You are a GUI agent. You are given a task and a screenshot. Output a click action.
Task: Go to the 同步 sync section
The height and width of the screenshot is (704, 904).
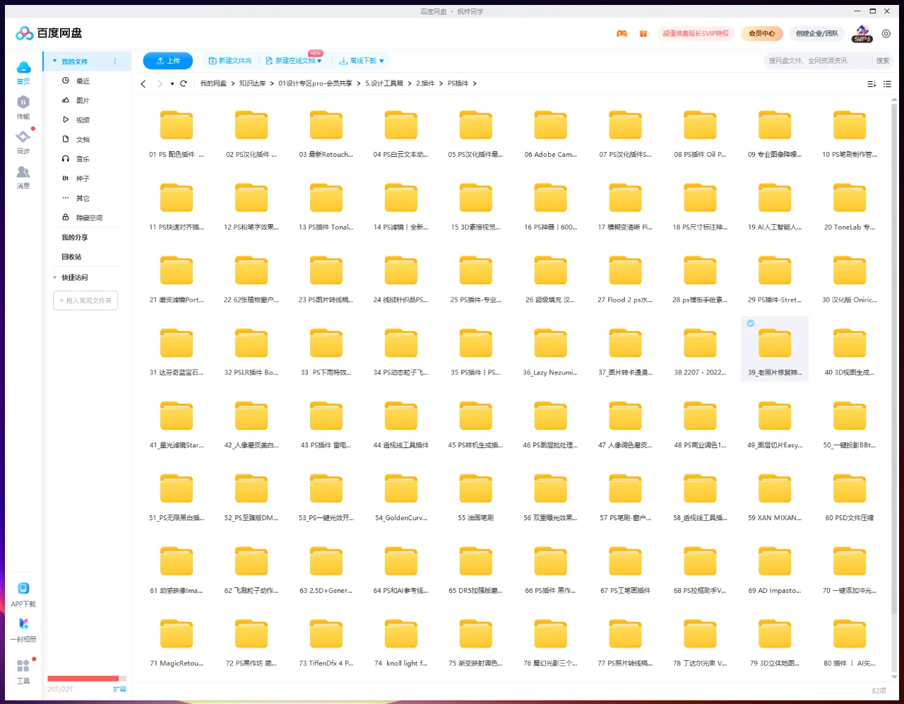pyautogui.click(x=23, y=142)
